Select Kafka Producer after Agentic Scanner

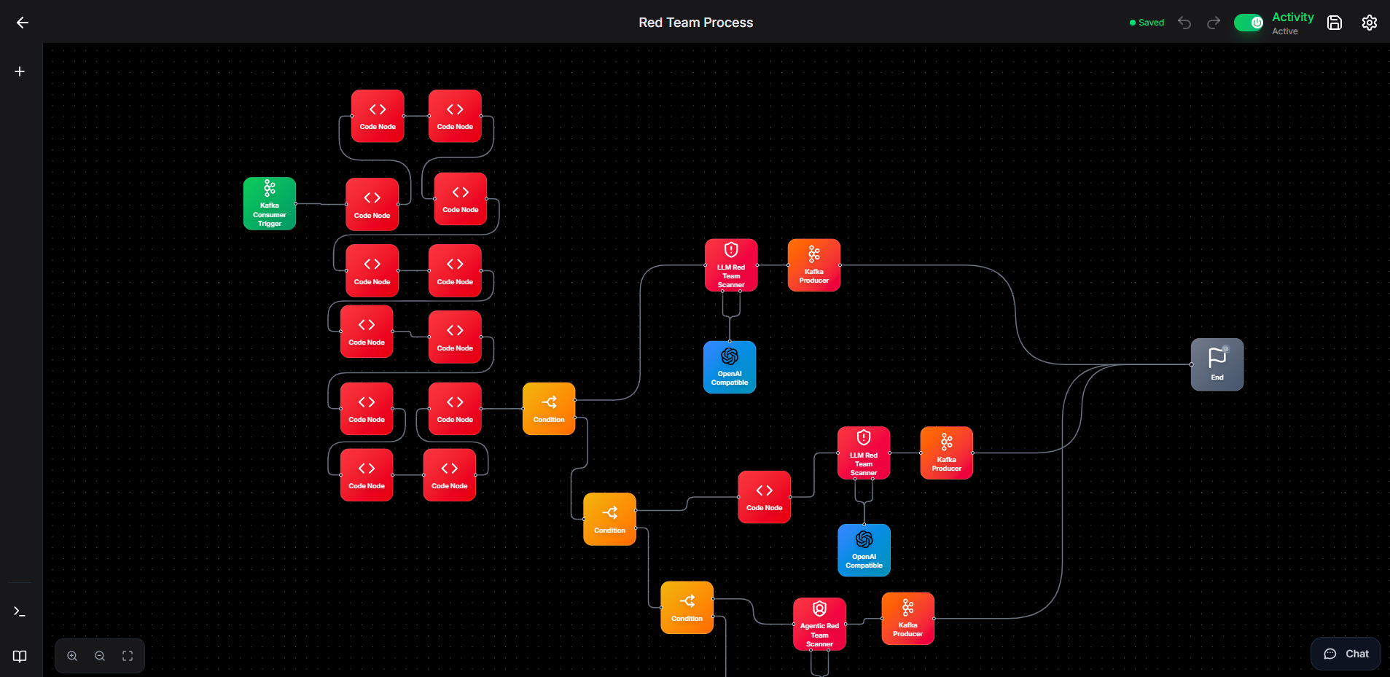908,619
